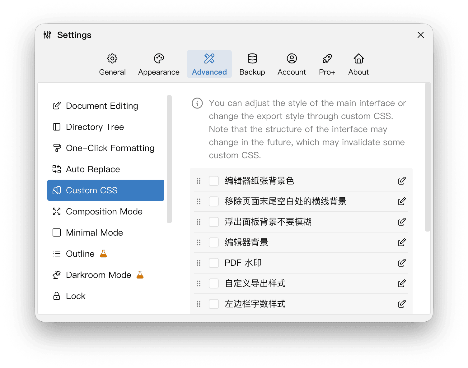
Task: Click the 左边栏字数样式 label
Action: pyautogui.click(x=255, y=304)
